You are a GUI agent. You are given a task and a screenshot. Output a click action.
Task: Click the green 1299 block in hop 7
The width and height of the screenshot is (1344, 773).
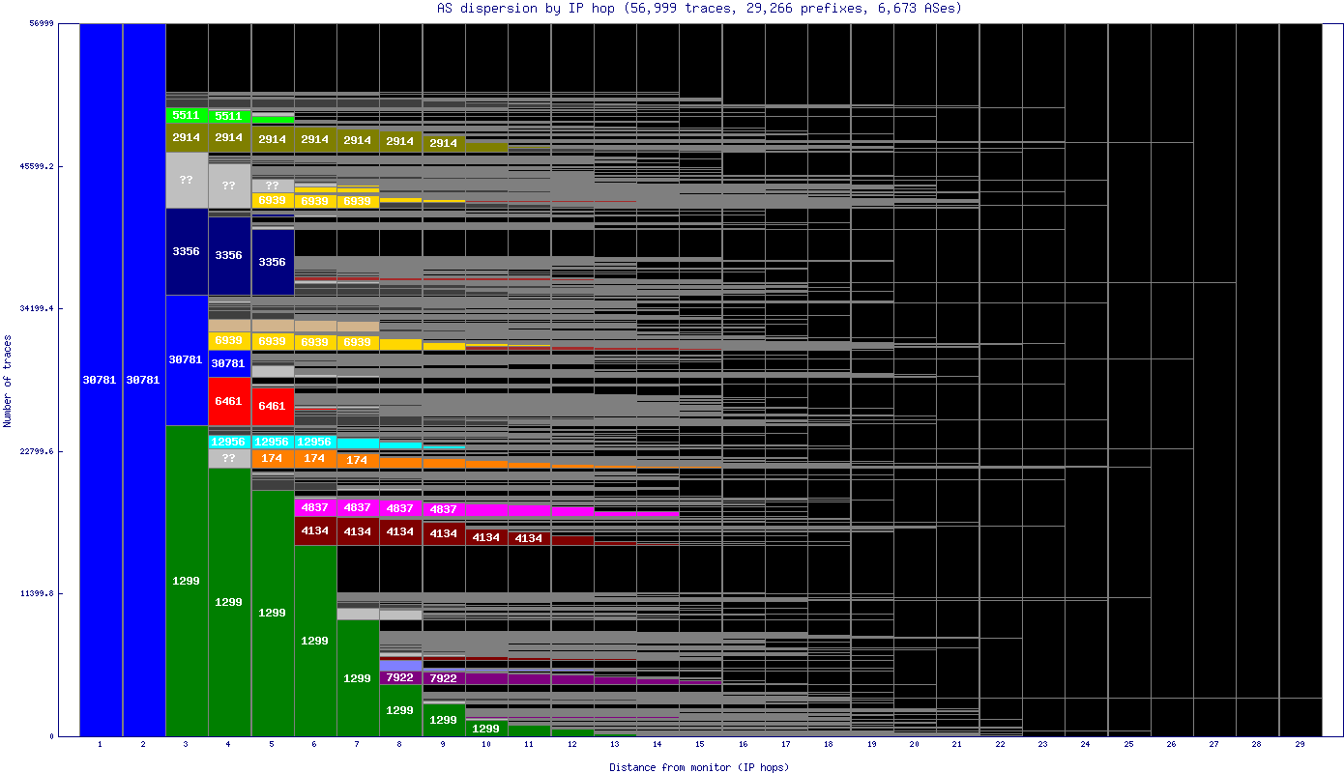point(358,678)
